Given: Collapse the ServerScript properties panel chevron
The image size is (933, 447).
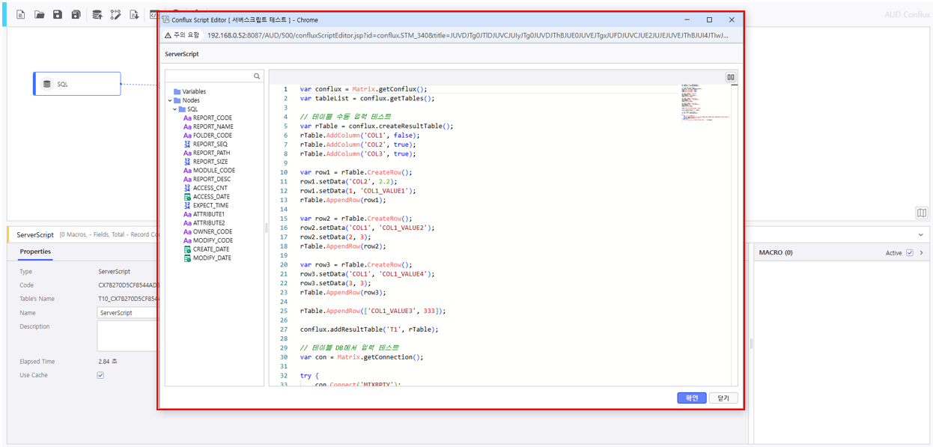Looking at the screenshot, I should point(921,235).
